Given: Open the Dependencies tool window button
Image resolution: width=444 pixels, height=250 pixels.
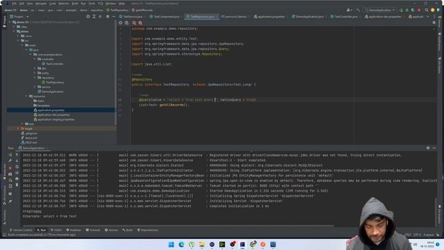Looking at the screenshot, I should [x=148, y=230].
